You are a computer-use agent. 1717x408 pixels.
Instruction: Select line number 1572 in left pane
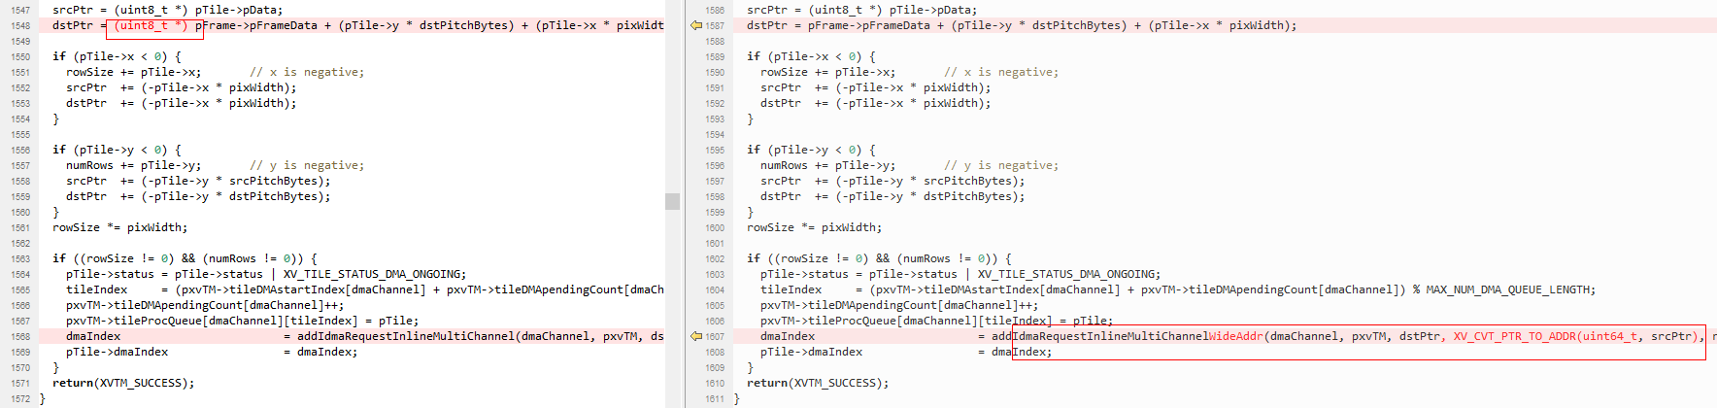tap(20, 399)
